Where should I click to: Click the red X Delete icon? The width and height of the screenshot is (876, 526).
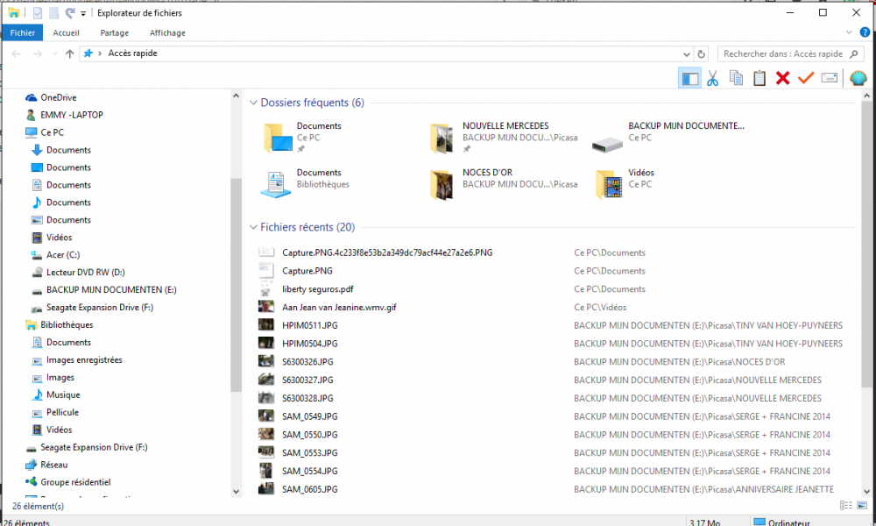(782, 78)
